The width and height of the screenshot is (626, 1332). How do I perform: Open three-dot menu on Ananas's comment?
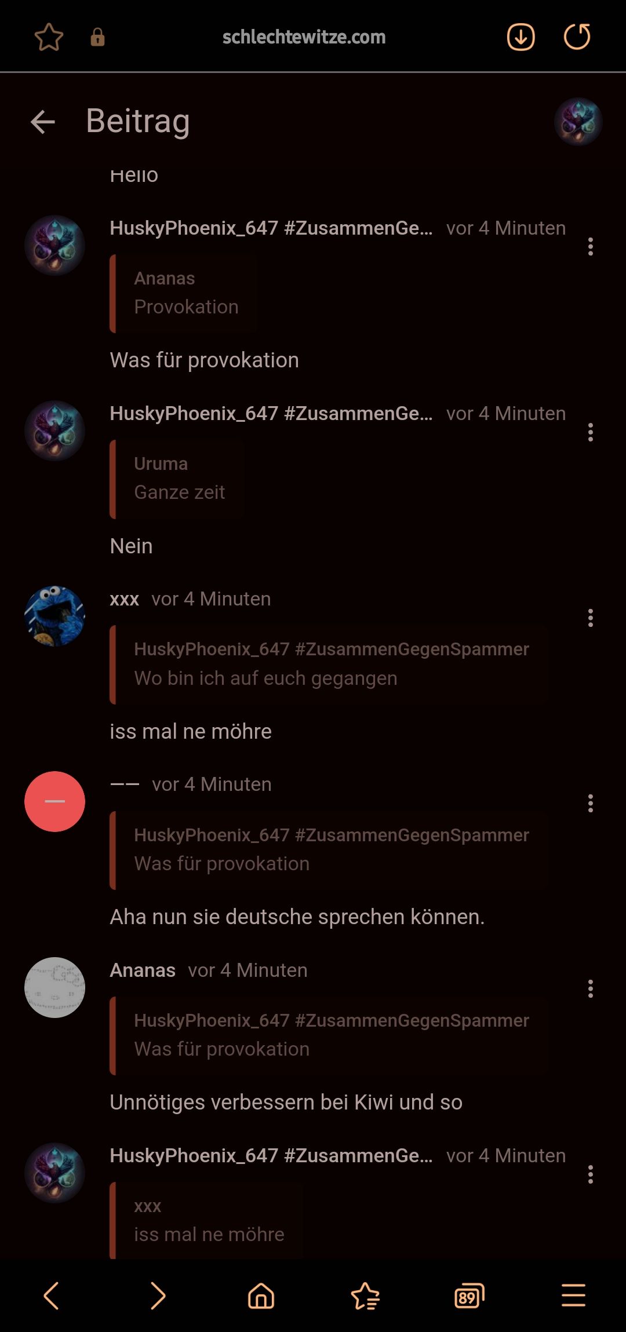590,989
